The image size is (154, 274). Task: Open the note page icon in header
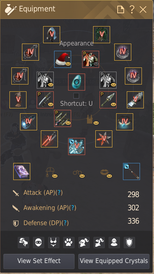(x=121, y=9)
